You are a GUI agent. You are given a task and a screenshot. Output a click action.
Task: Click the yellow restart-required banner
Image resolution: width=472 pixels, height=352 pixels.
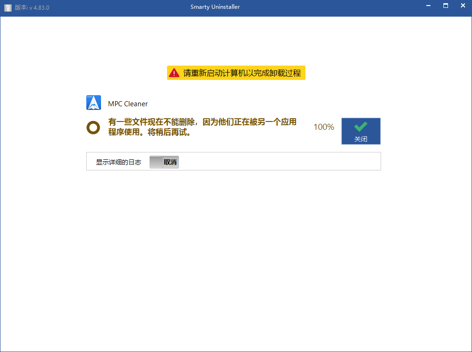(x=236, y=73)
